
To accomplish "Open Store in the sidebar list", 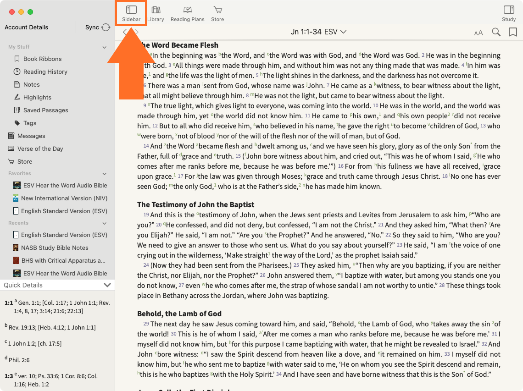I will point(25,162).
